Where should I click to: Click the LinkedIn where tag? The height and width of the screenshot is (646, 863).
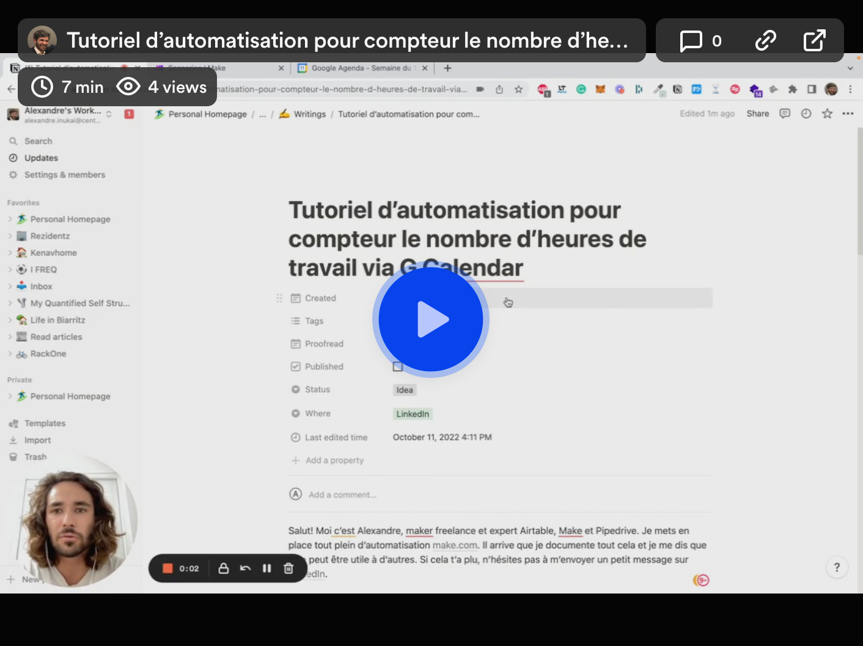(413, 414)
